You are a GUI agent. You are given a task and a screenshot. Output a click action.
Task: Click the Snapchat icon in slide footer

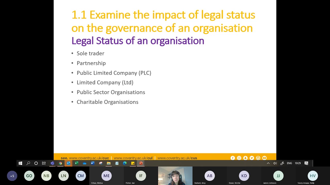coord(245,158)
